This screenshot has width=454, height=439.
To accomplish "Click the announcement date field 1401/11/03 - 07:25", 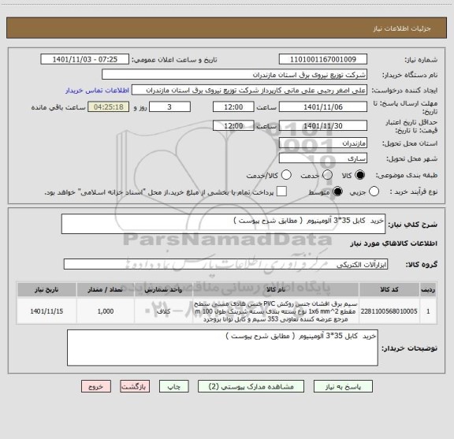I will pyautogui.click(x=85, y=59).
